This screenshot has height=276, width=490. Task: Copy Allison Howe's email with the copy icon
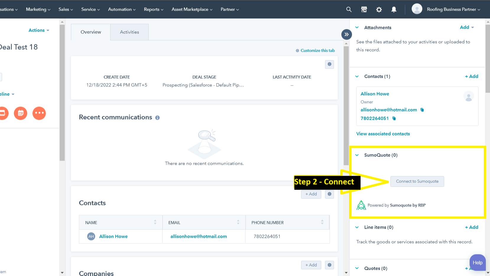pos(422,110)
